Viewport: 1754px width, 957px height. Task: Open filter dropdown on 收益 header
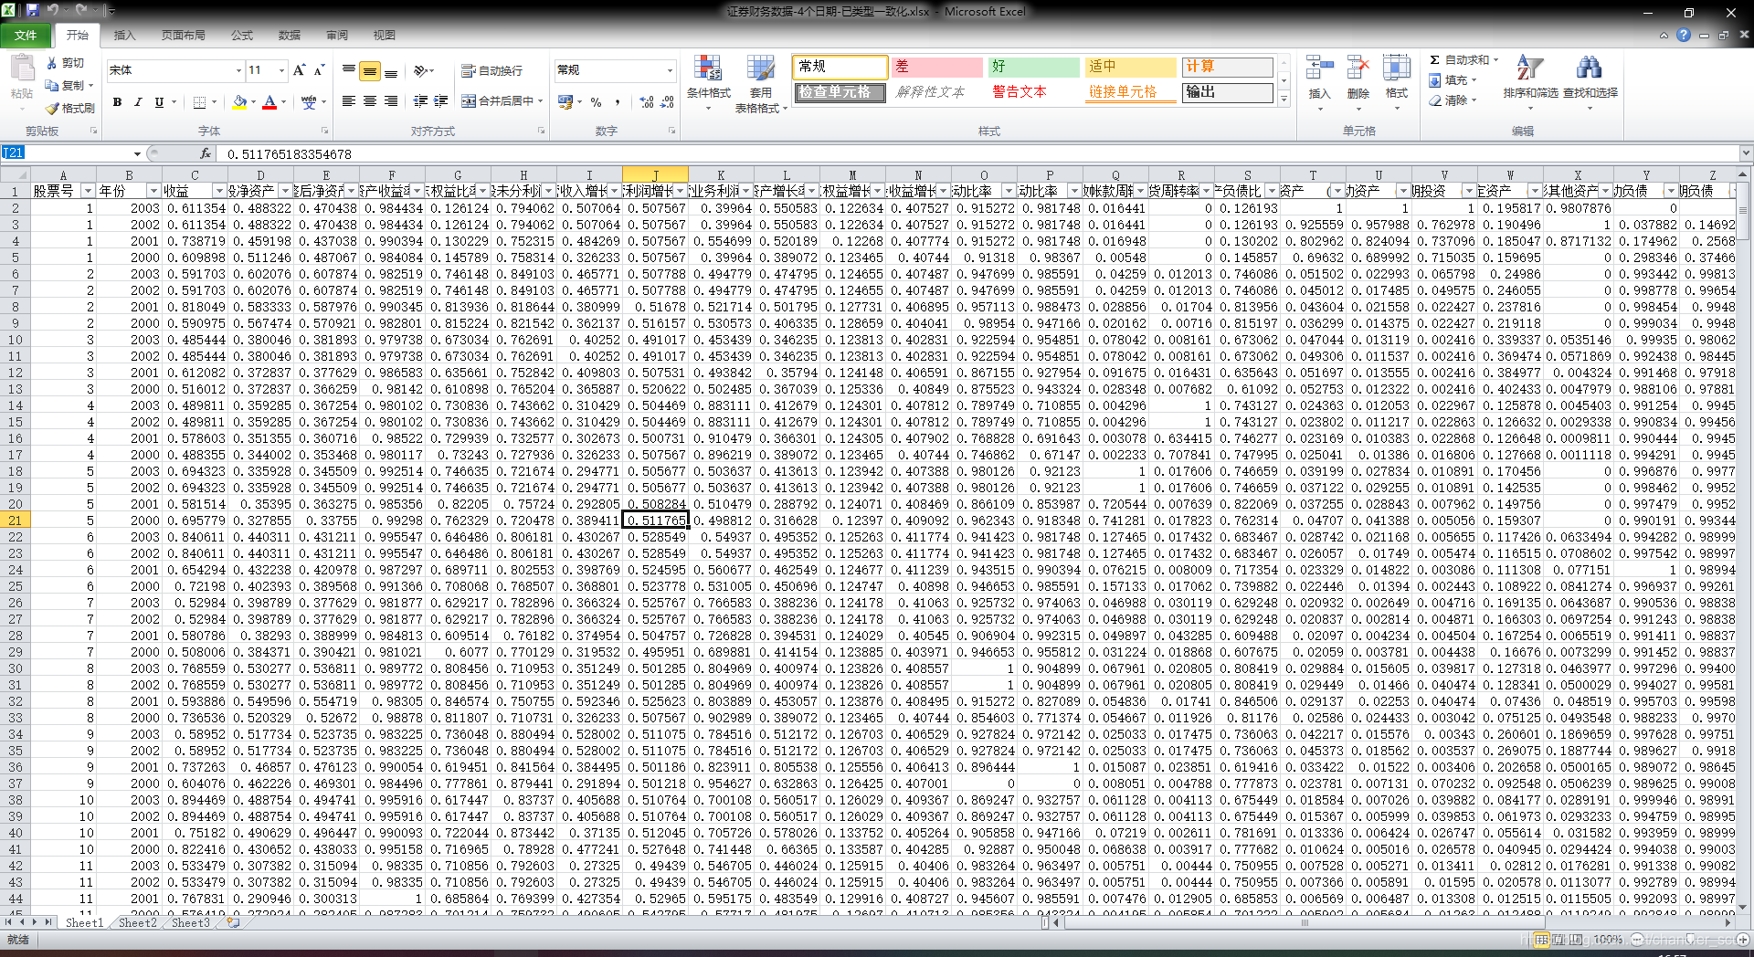coord(219,191)
